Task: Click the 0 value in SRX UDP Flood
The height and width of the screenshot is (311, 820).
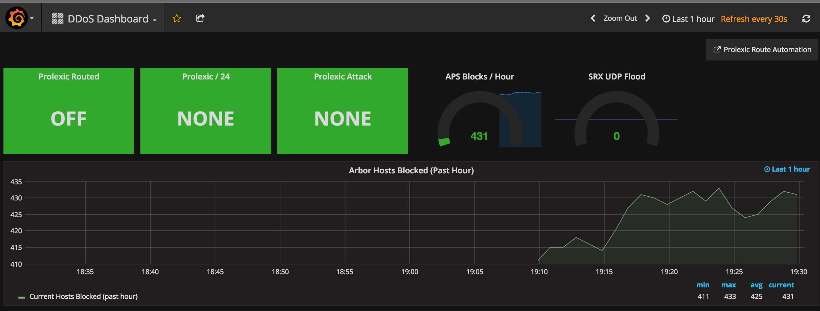Action: click(617, 136)
